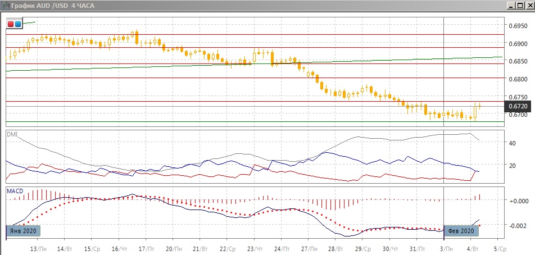The image size is (535, 255).
Task: Minimize the AUD/USD chart window
Action: tap(510, 6)
